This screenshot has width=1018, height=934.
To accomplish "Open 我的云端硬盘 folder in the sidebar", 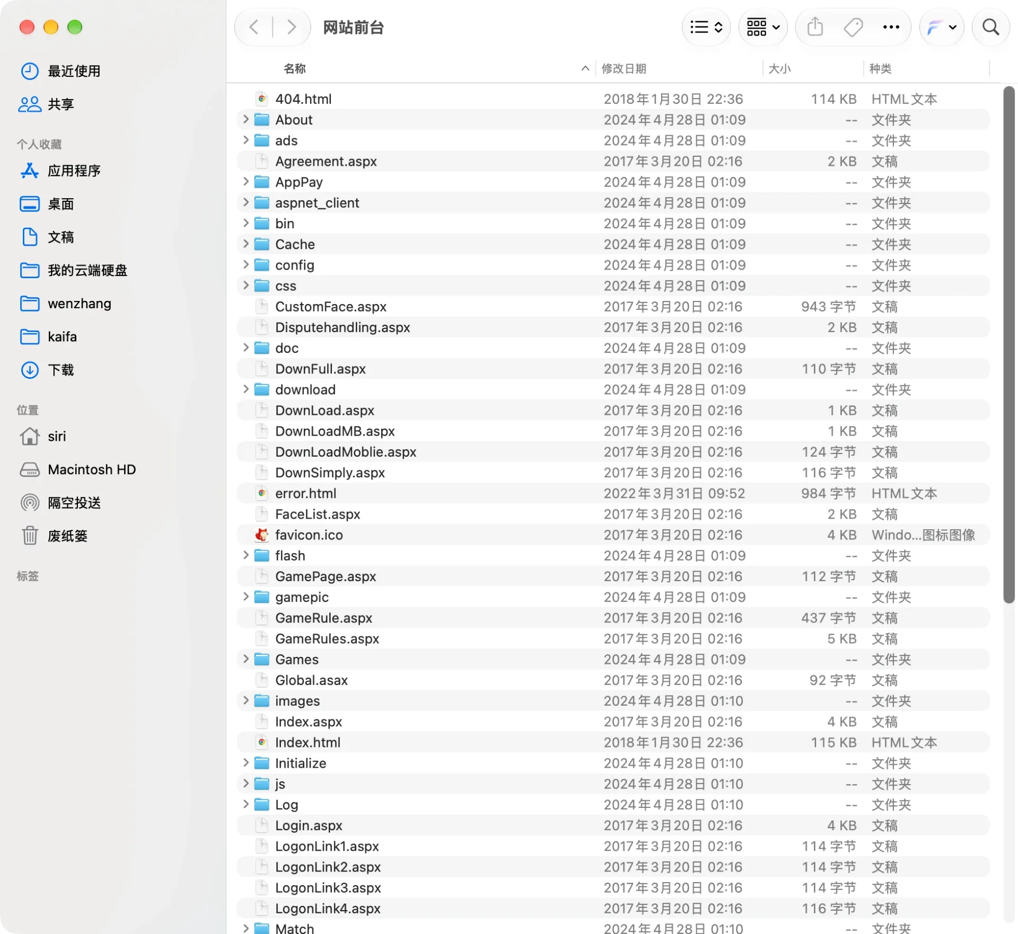I will pos(74,270).
